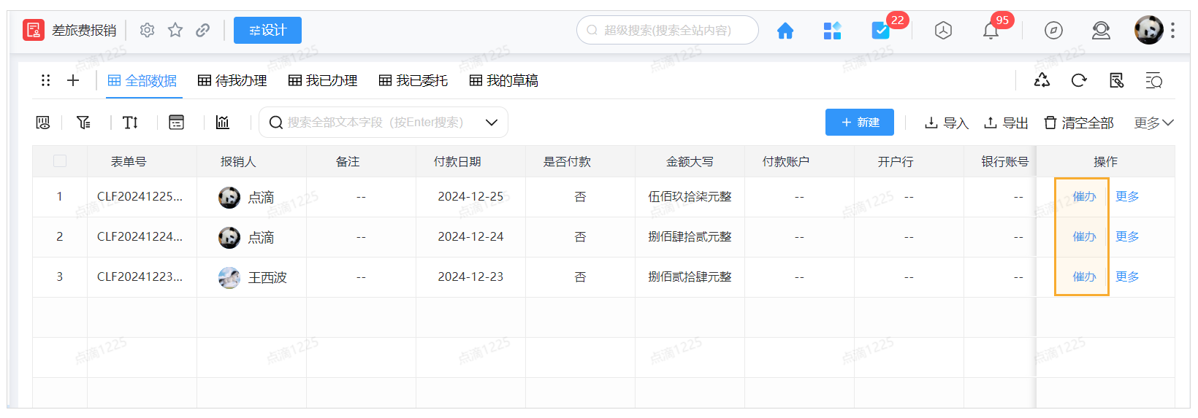The width and height of the screenshot is (1198, 418).
Task: Tick the select-all checkbox in table header
Action: click(x=60, y=161)
